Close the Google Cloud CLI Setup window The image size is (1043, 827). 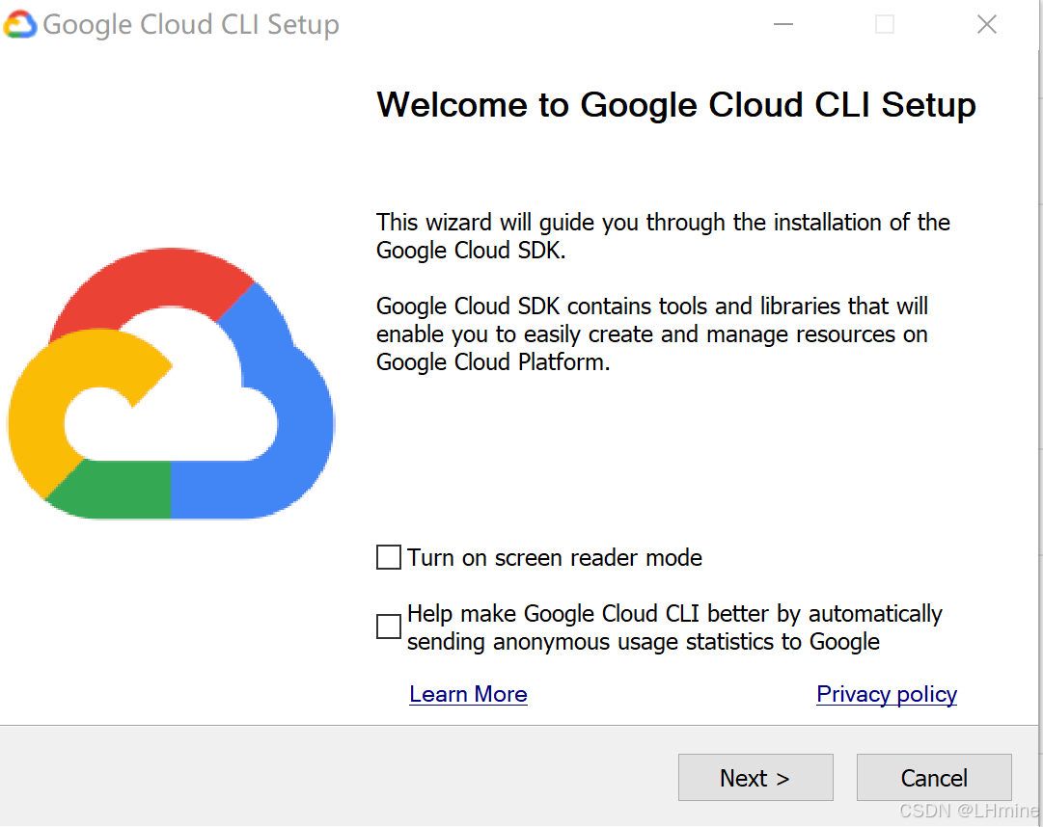(x=986, y=24)
